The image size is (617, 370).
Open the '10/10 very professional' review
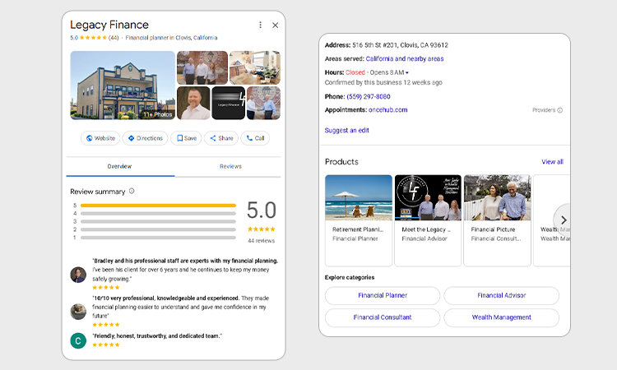[x=181, y=307]
